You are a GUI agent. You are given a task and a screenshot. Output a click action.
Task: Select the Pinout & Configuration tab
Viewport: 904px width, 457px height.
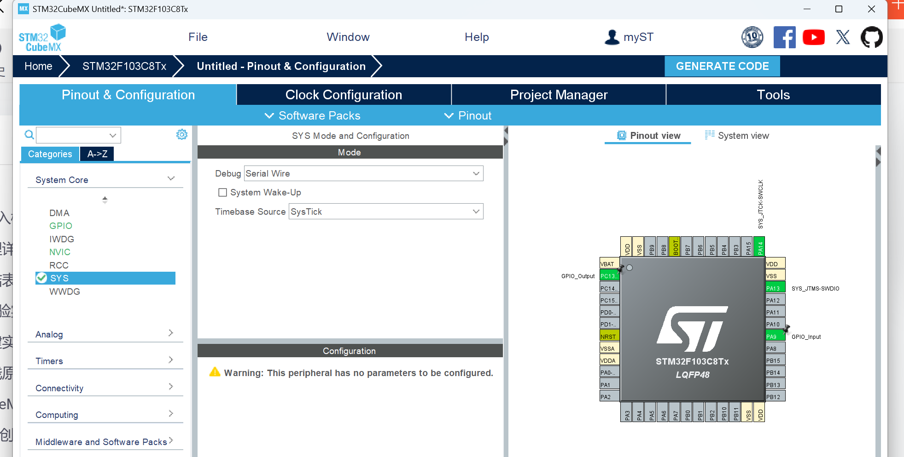128,95
